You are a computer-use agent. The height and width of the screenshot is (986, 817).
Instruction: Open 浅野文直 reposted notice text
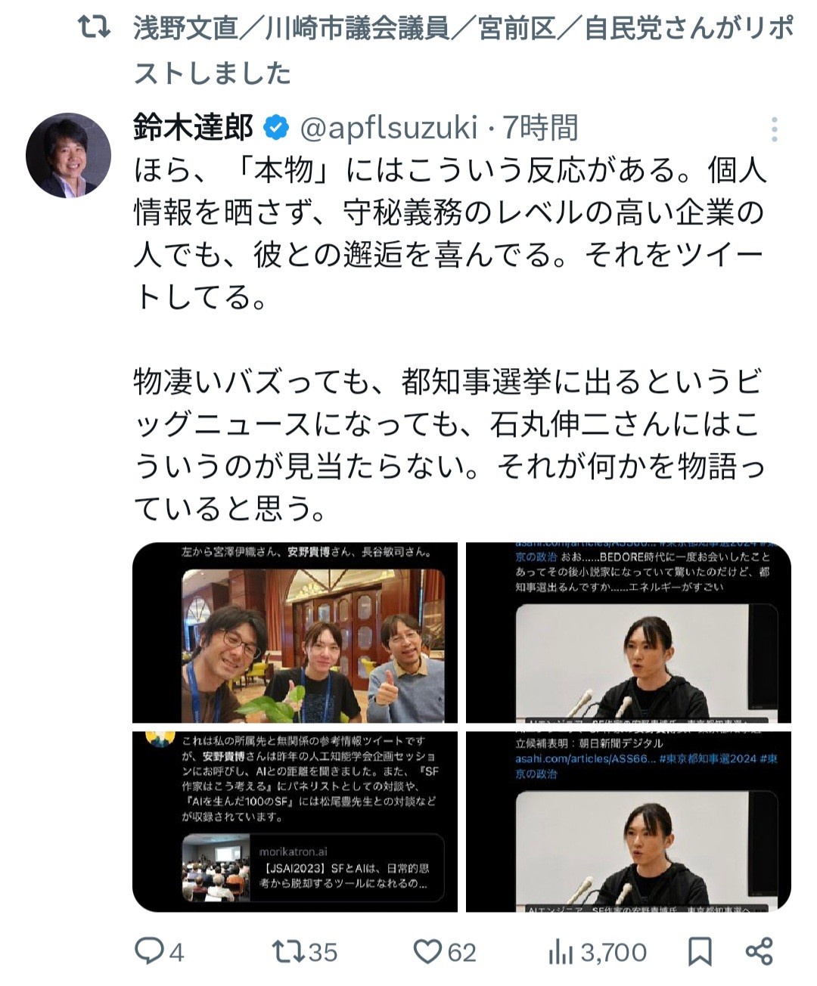click(463, 51)
